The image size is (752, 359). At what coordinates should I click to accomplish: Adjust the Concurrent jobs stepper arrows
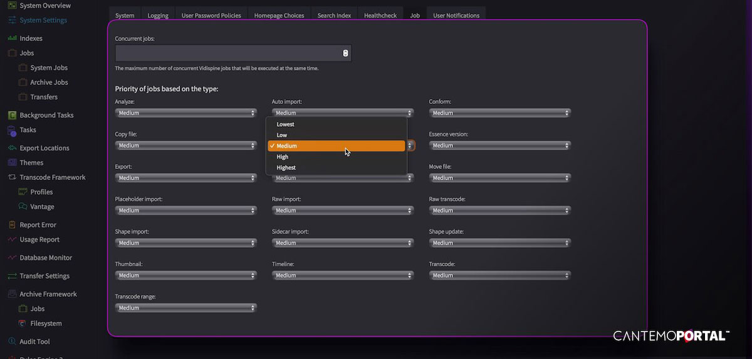pos(345,53)
